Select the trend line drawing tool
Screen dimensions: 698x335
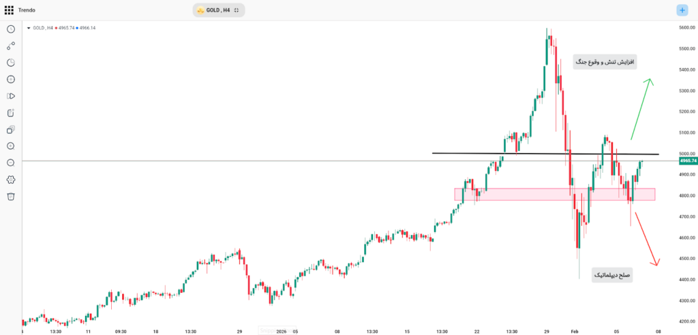coord(11,46)
